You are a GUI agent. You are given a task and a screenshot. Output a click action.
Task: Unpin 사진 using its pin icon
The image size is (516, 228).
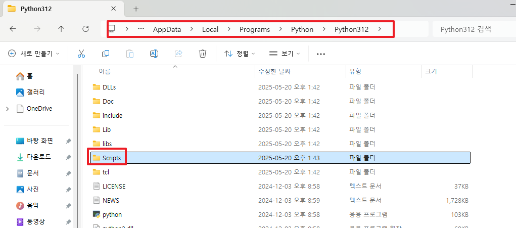68,190
